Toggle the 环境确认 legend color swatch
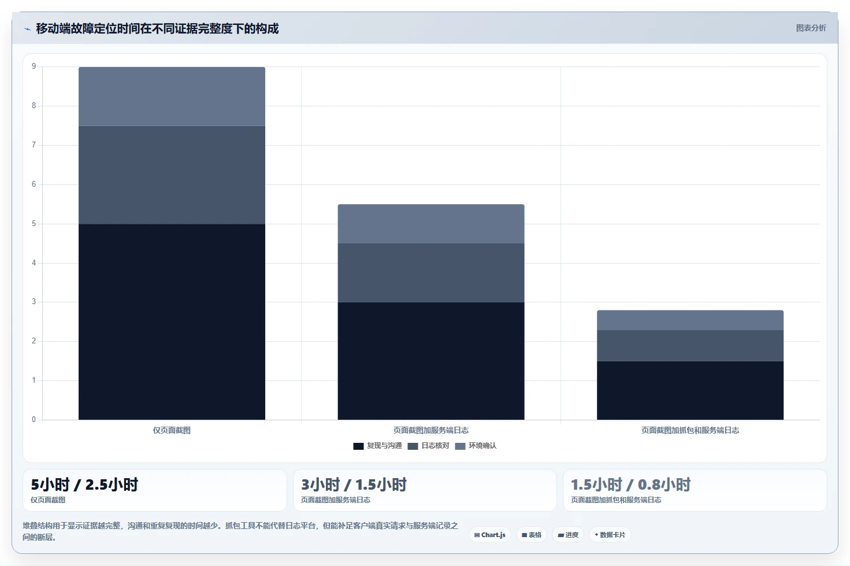The width and height of the screenshot is (850, 566). click(x=460, y=446)
